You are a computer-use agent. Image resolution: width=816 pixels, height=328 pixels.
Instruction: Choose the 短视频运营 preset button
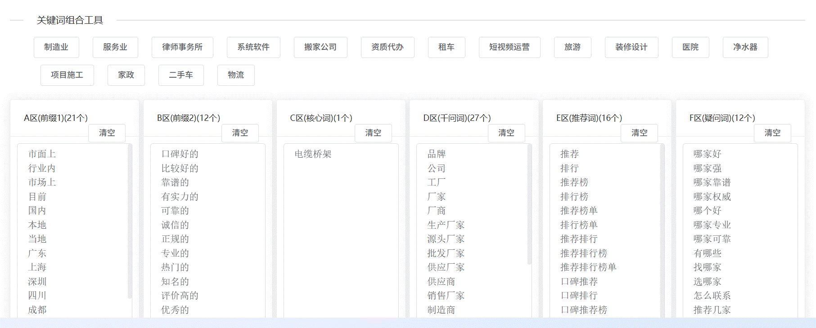(509, 47)
